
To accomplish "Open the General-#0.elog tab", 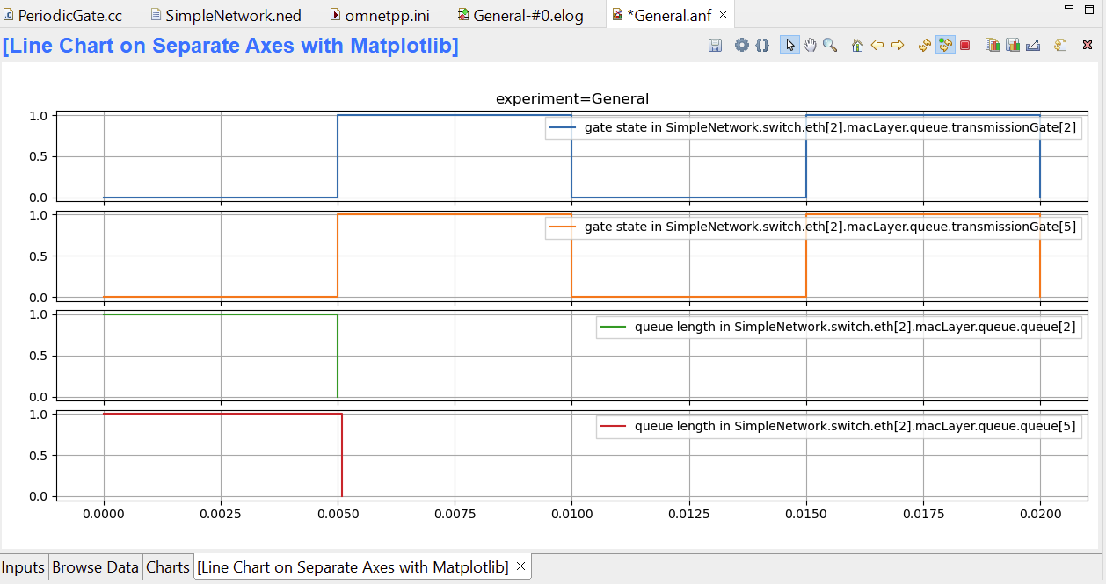I will tap(520, 15).
